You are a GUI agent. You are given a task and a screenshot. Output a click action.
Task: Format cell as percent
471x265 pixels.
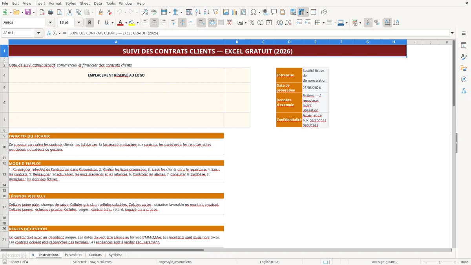tap(252, 23)
